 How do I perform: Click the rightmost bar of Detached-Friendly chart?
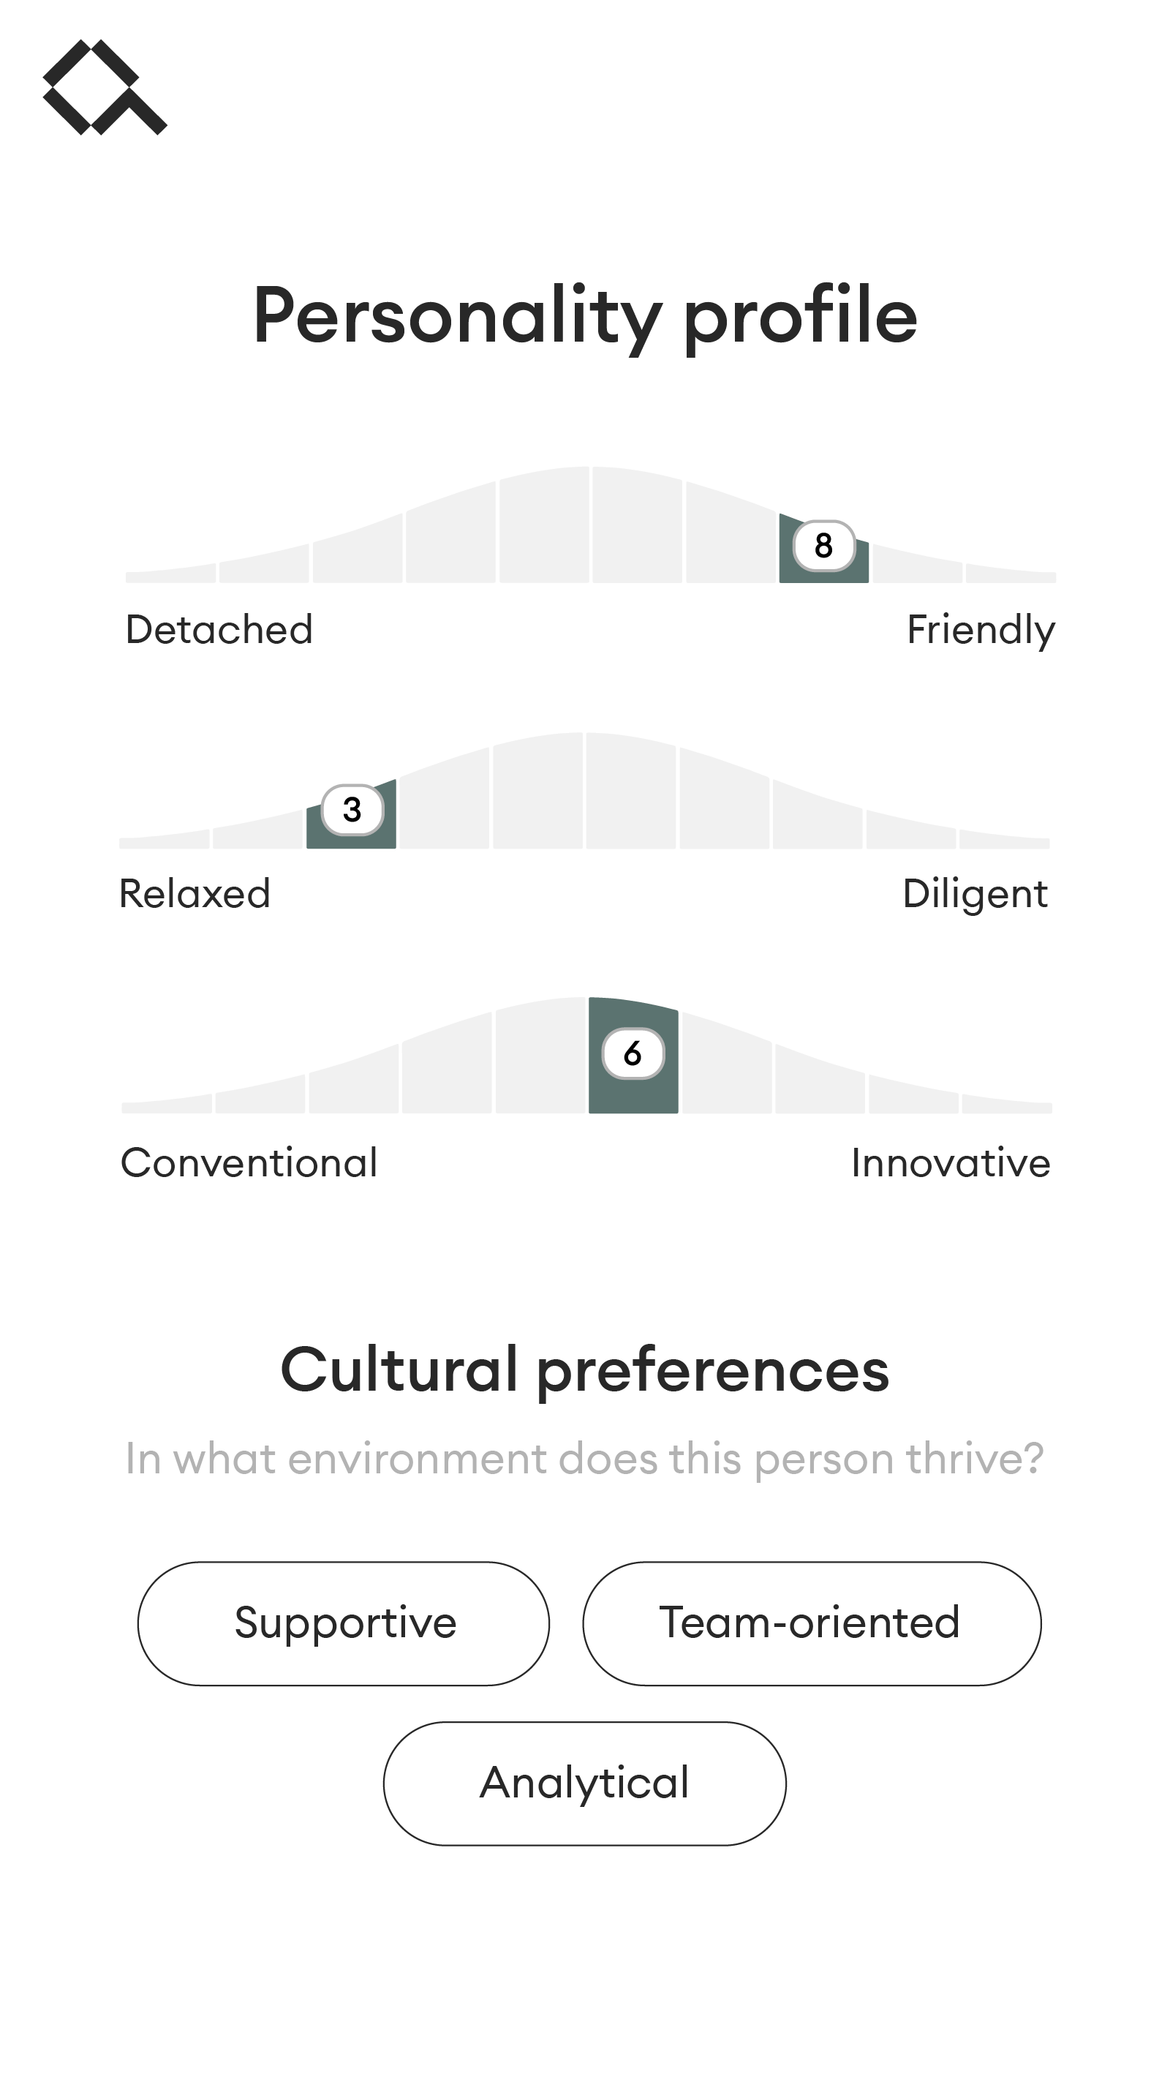point(1011,575)
